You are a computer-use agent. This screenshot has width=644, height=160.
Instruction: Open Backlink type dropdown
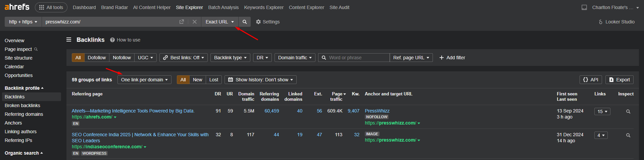click(x=230, y=58)
